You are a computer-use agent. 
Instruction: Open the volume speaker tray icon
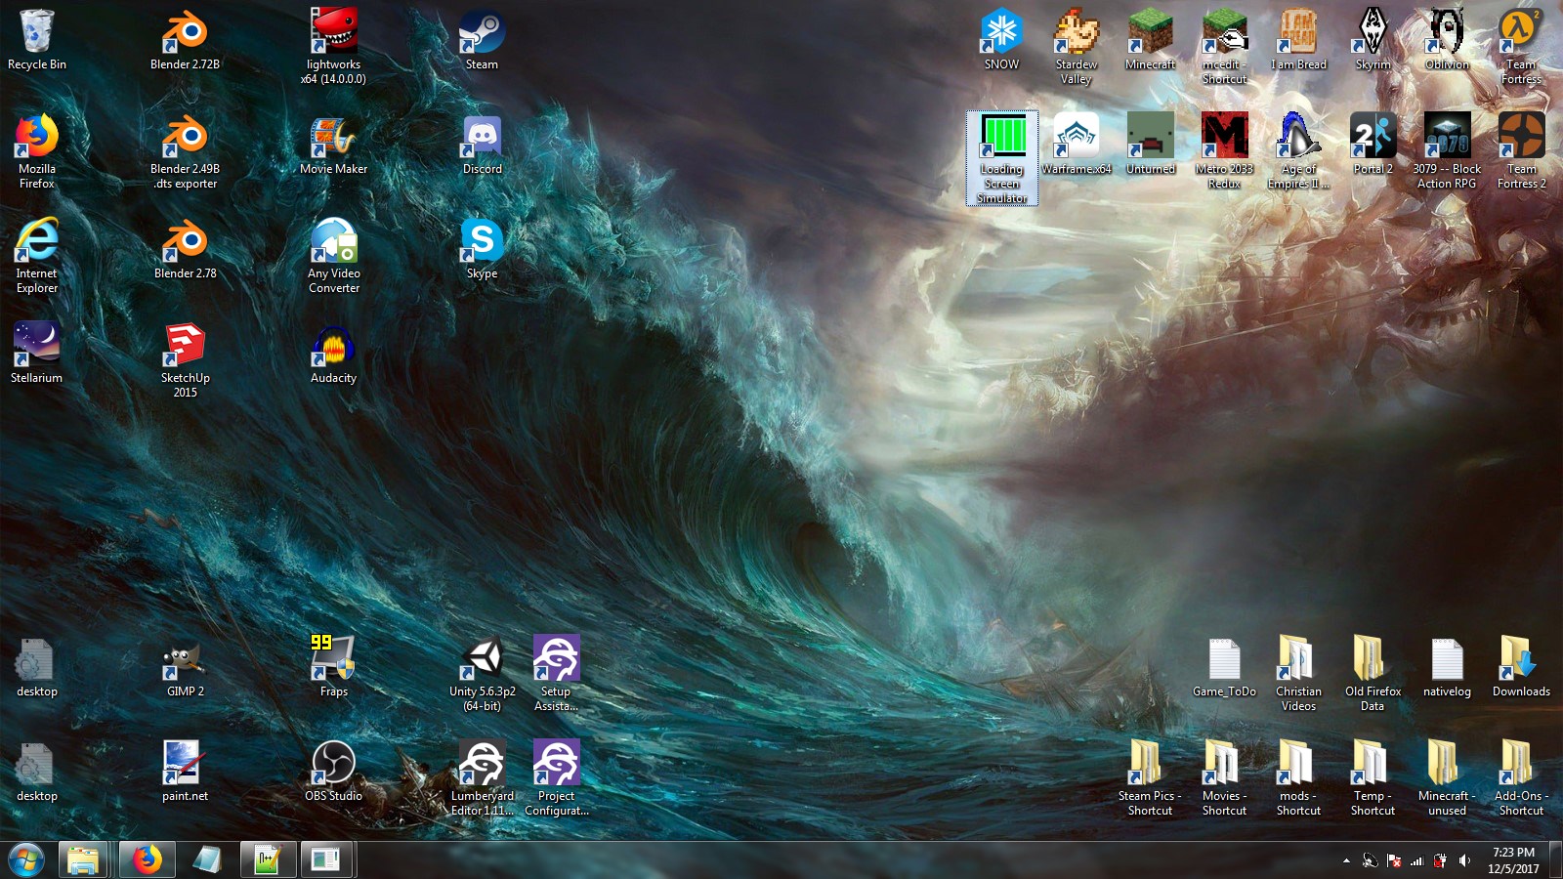1463,860
